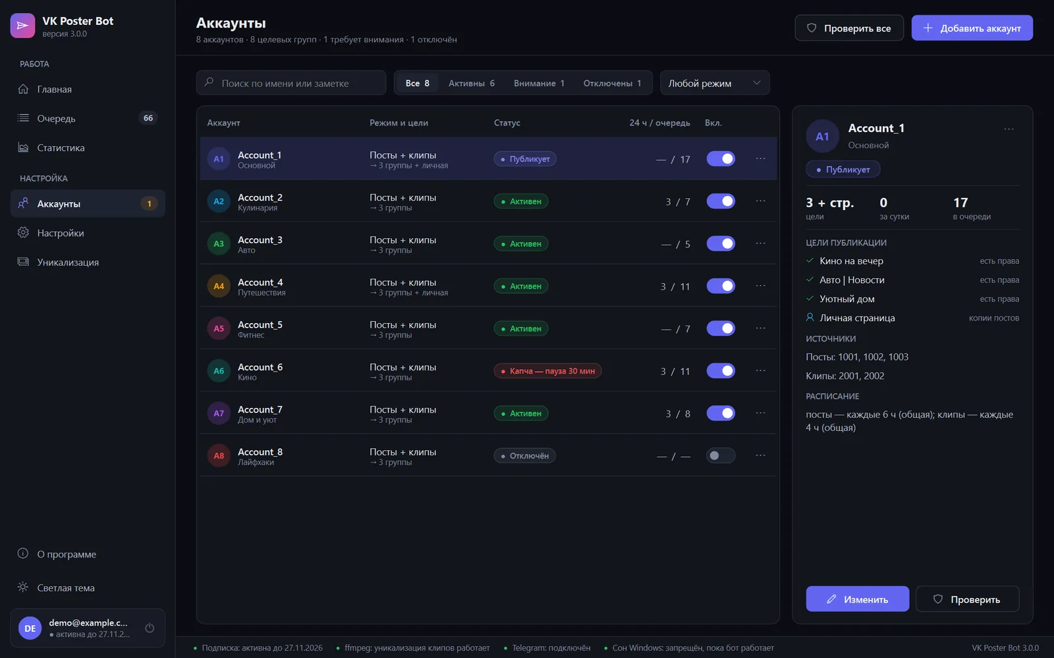Select the Отключены 1 filter tab
This screenshot has height=658, width=1054.
[x=612, y=83]
